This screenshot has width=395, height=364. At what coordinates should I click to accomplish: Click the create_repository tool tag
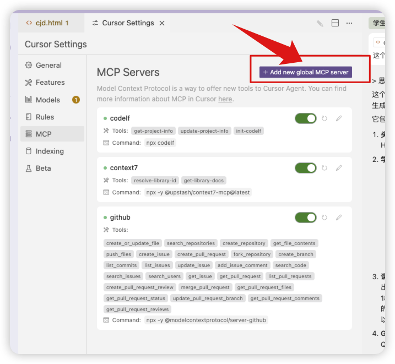point(244,243)
